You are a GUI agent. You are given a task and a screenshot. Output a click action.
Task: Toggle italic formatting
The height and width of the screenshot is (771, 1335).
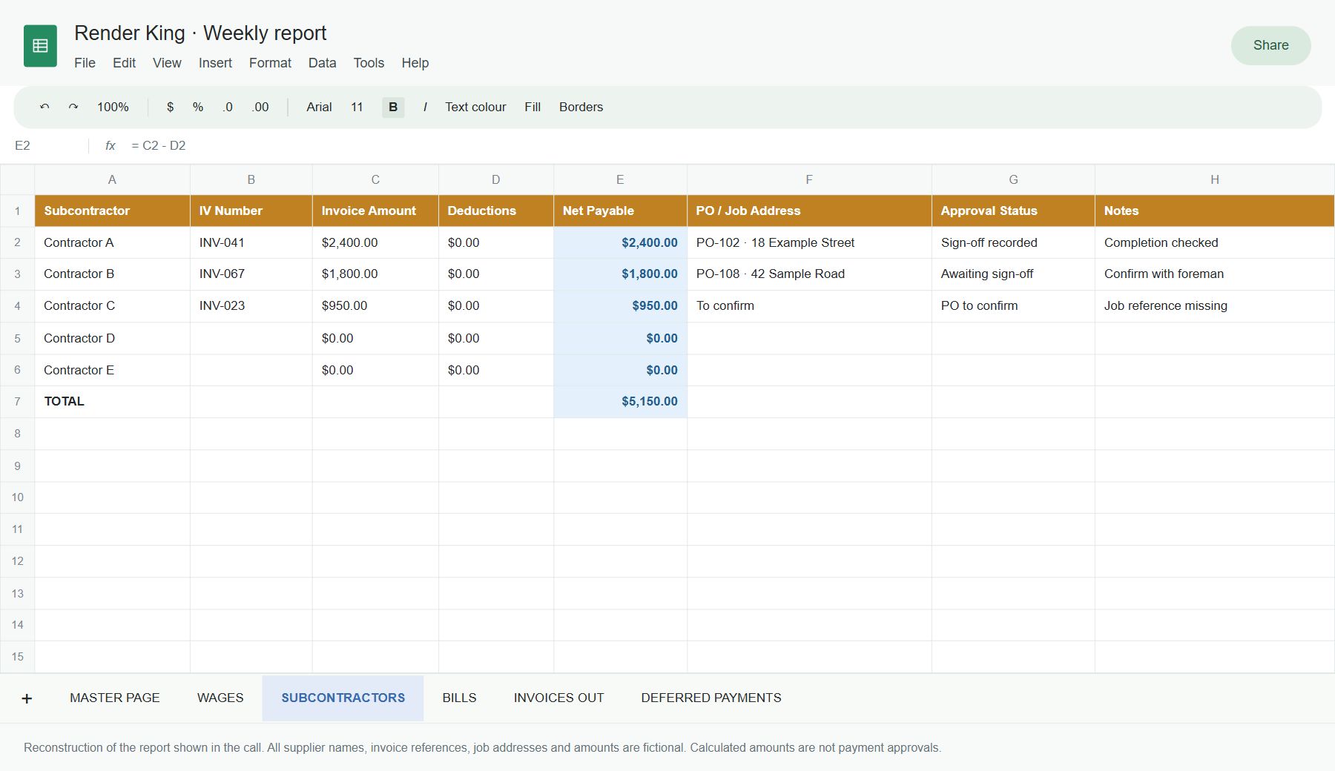[x=425, y=107]
